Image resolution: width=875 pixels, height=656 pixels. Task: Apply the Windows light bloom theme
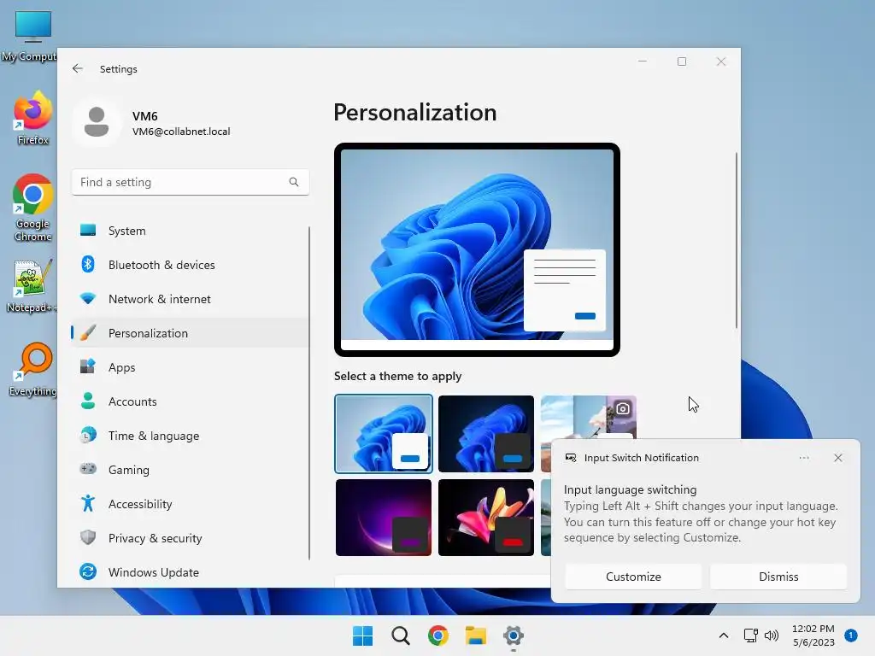pyautogui.click(x=384, y=433)
